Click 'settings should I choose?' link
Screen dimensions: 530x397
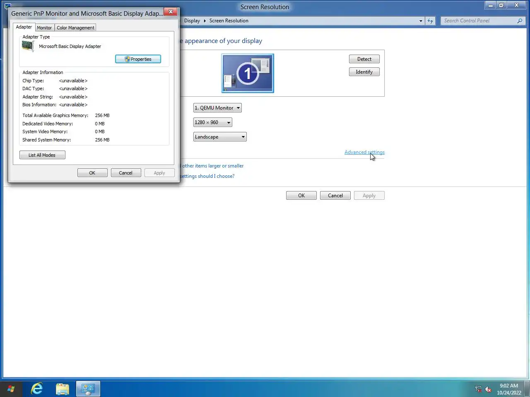pyautogui.click(x=207, y=176)
